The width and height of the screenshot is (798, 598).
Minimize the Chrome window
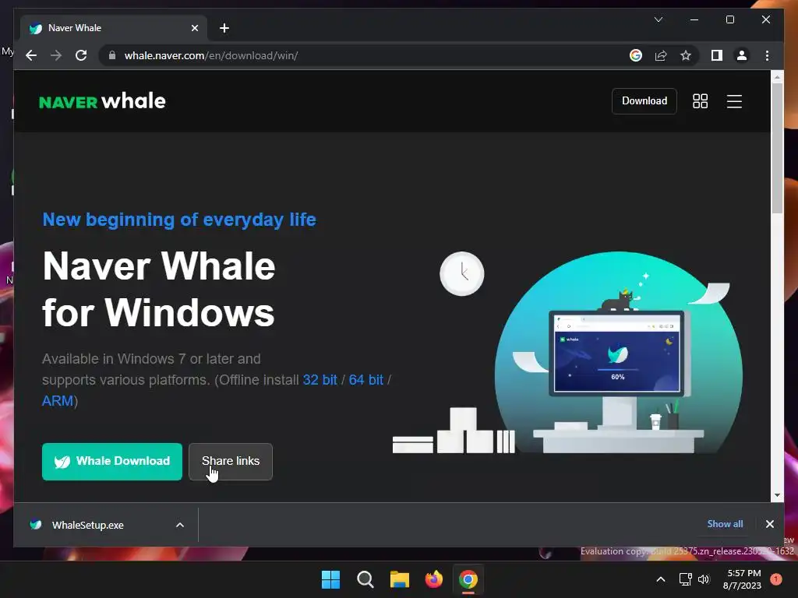[x=694, y=19]
